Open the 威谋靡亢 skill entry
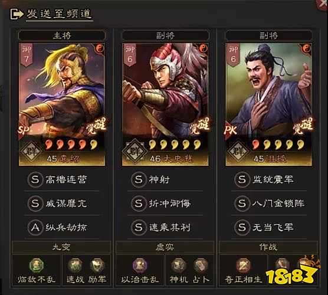 [62, 203]
